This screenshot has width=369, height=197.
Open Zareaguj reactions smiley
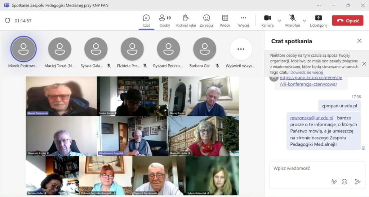tap(206, 21)
